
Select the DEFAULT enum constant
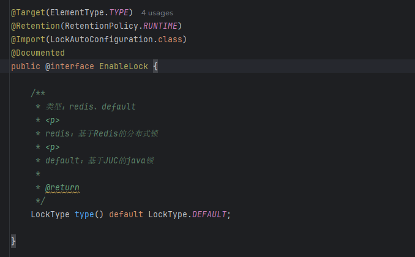[209, 214]
